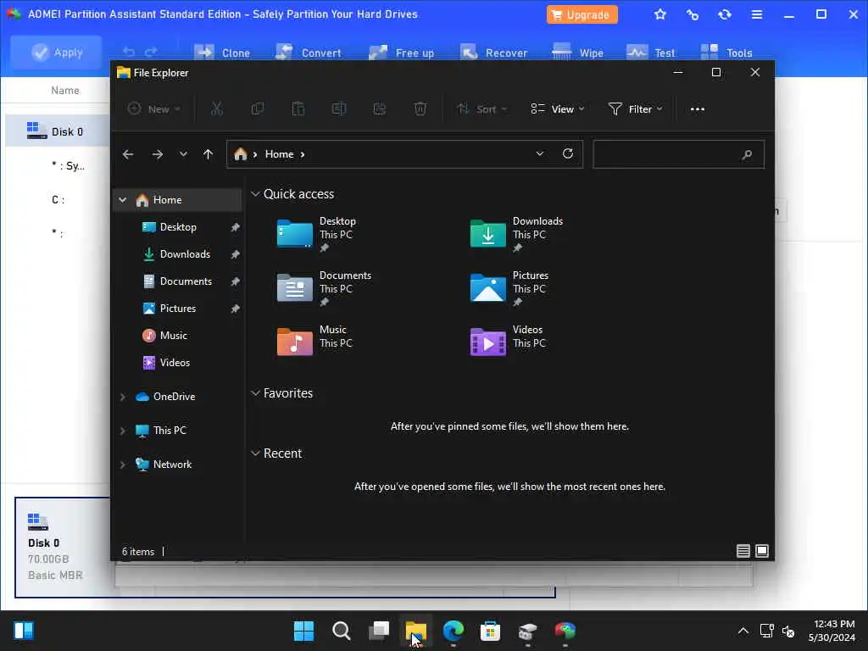Open the hamburger menu in AOMEI title bar
The height and width of the screenshot is (651, 868).
757,14
